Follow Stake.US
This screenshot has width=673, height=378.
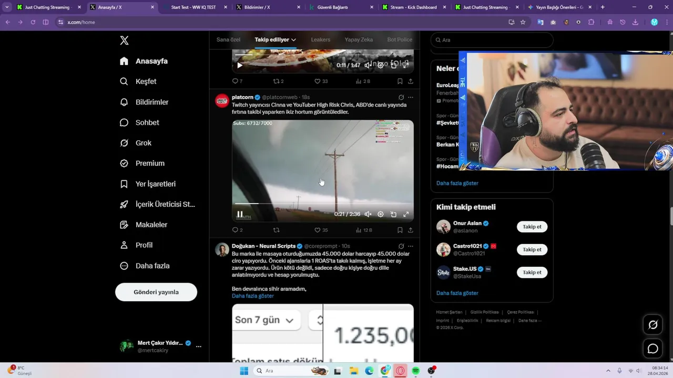click(x=532, y=272)
